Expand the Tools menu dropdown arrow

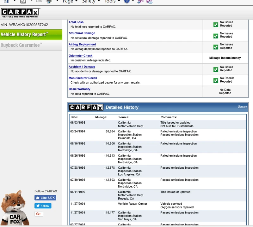(119, 1)
